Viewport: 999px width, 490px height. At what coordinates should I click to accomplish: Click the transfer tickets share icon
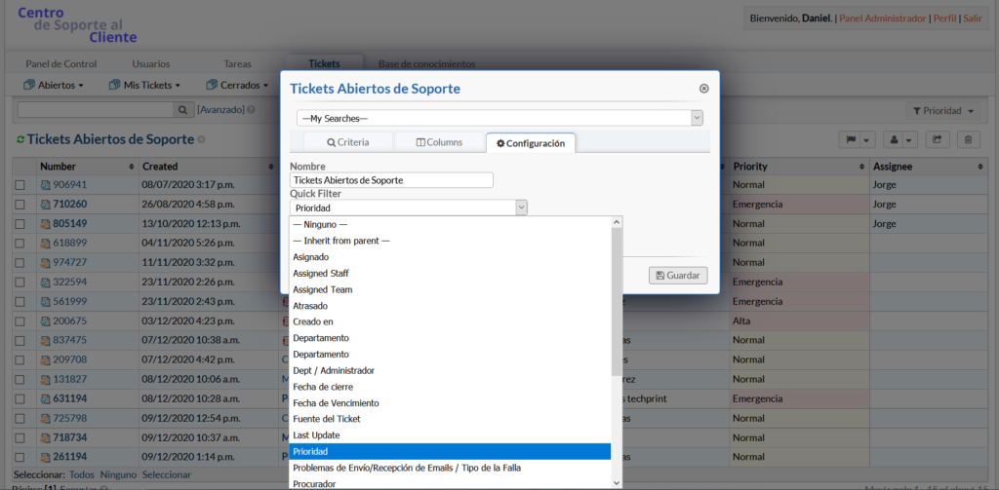coord(938,140)
